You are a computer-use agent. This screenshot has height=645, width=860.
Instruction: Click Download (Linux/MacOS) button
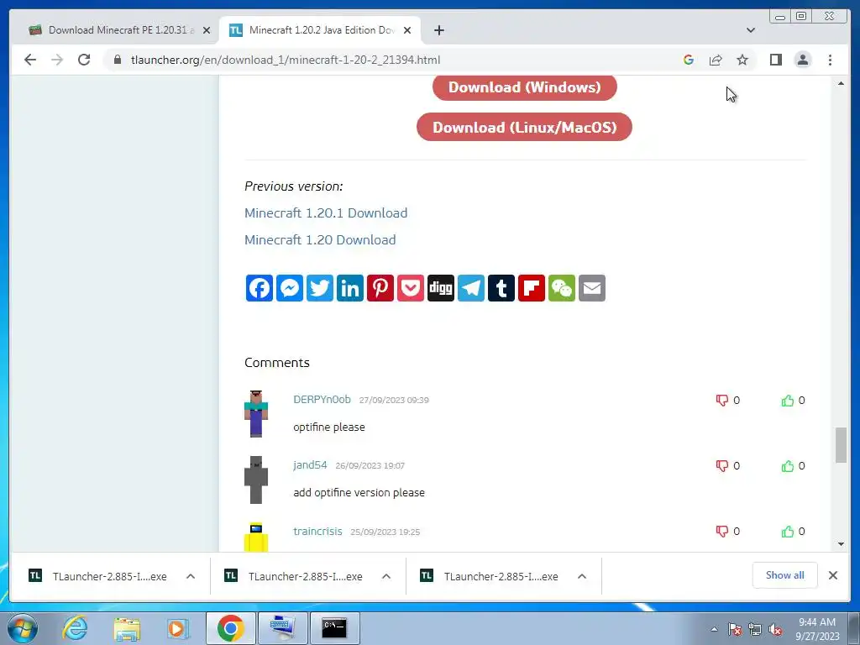[x=524, y=128]
